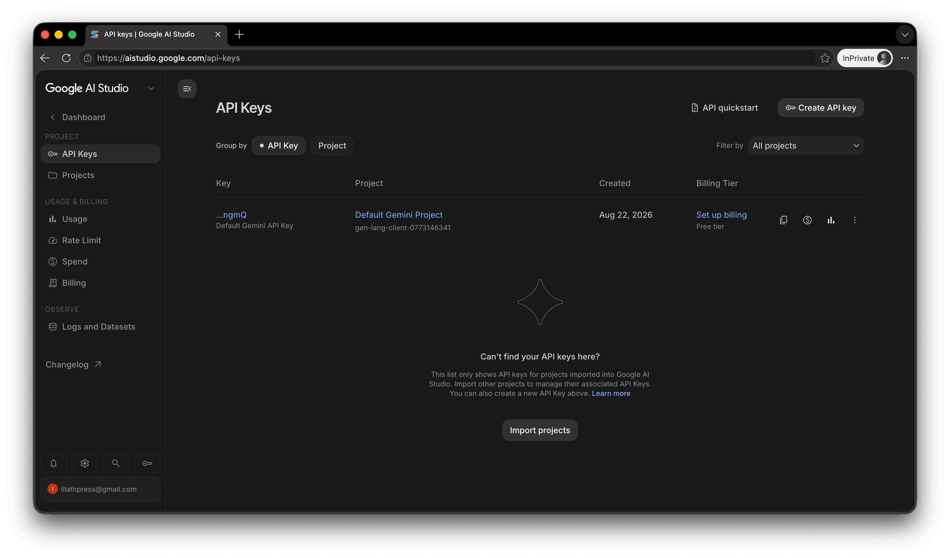The width and height of the screenshot is (950, 558).
Task: Click Set up billing link
Action: pos(721,215)
